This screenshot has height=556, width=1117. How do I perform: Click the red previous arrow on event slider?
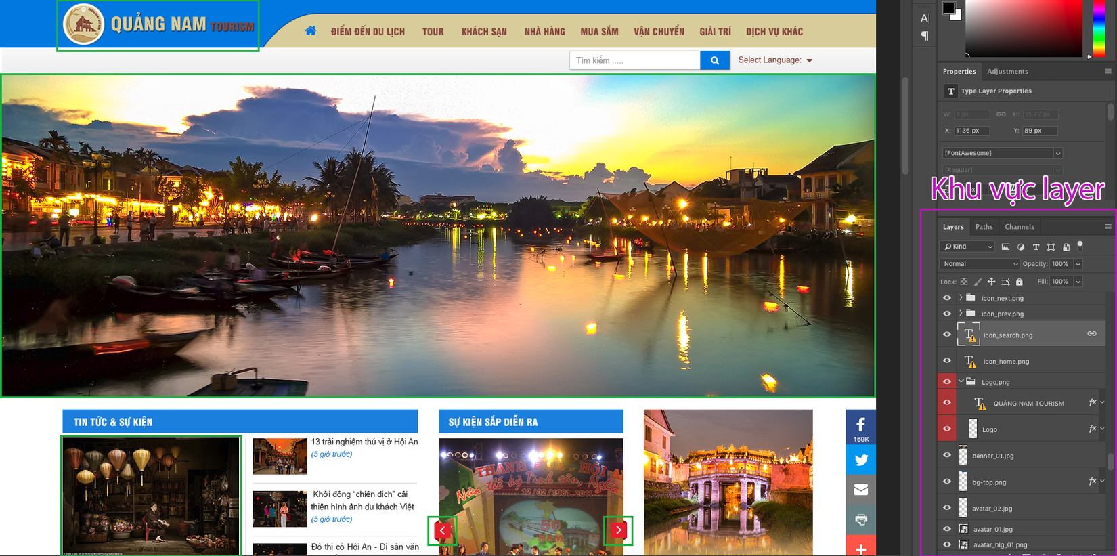click(x=442, y=530)
